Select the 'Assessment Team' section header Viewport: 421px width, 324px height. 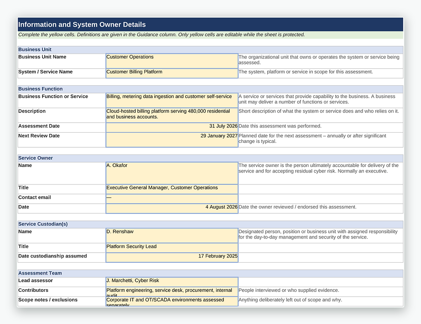(x=210, y=273)
